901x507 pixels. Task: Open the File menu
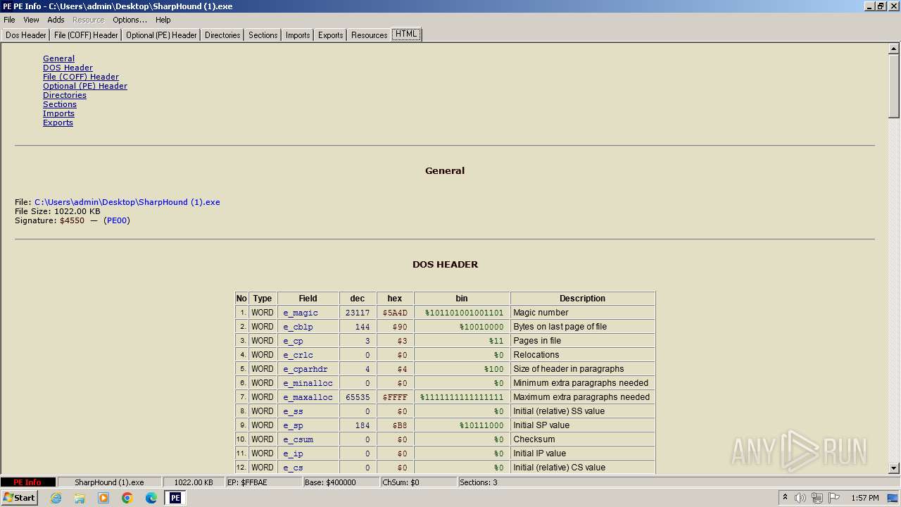[x=9, y=20]
